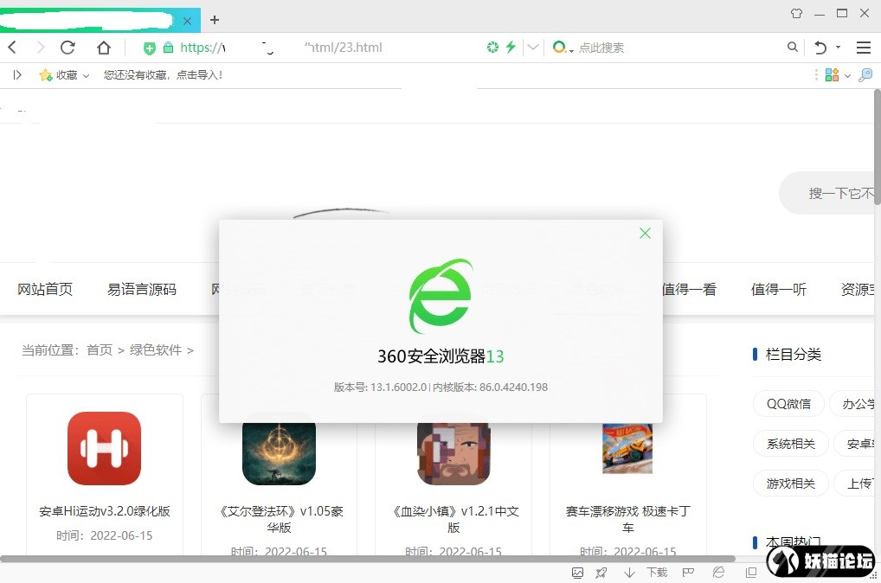Open a new tab with the plus button
881x583 pixels.
[215, 20]
